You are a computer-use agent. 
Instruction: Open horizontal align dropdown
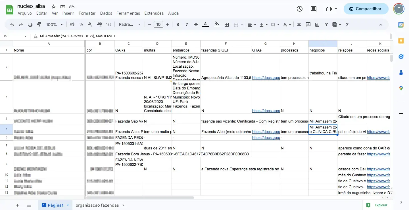(252, 25)
